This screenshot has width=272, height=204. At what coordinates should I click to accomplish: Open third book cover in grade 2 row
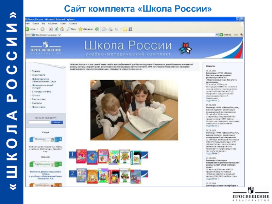point(103,175)
